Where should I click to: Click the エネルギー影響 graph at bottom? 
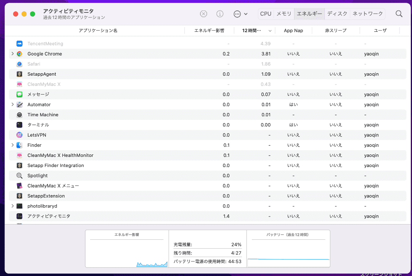[x=127, y=249]
